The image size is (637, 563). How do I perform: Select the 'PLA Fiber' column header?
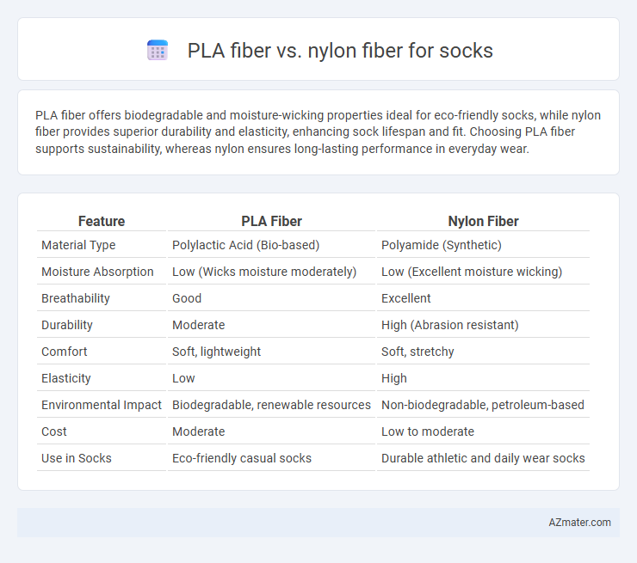coord(271,221)
